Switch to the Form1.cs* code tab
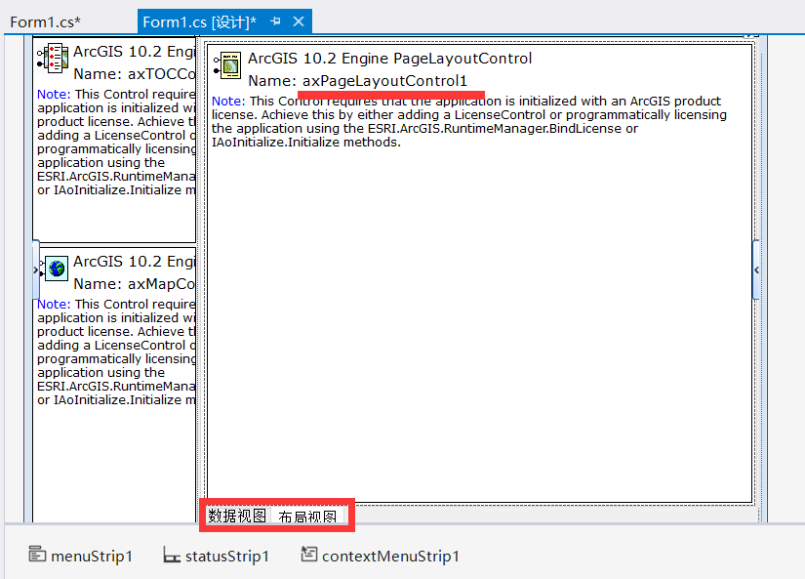Viewport: 805px width, 579px height. (x=45, y=22)
